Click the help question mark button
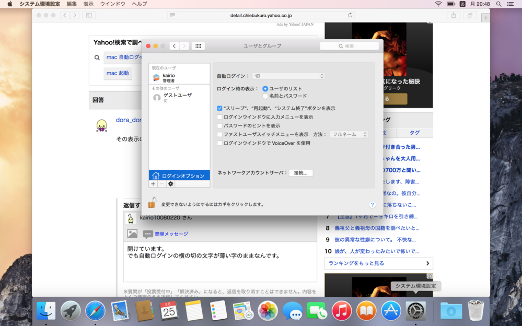The width and height of the screenshot is (522, 326). [372, 205]
